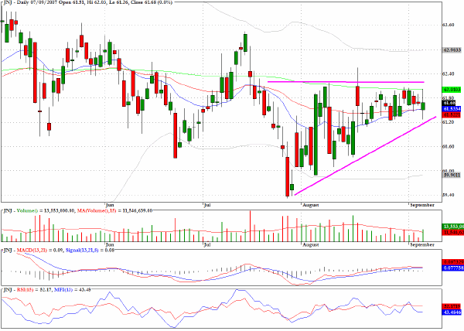Click the 61.80 price axis label
The width and height of the screenshot is (464, 331).
[x=448, y=97]
